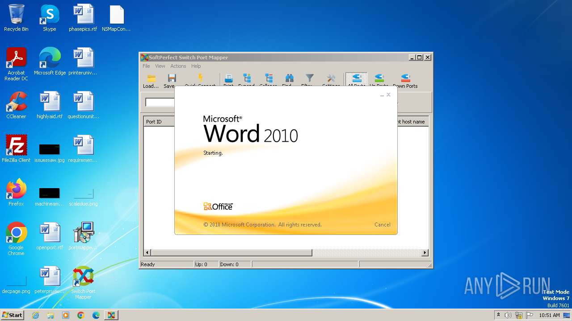Screen dimensions: 572x321
Task: Click the Up: 0 status bar entry
Action: (201, 264)
